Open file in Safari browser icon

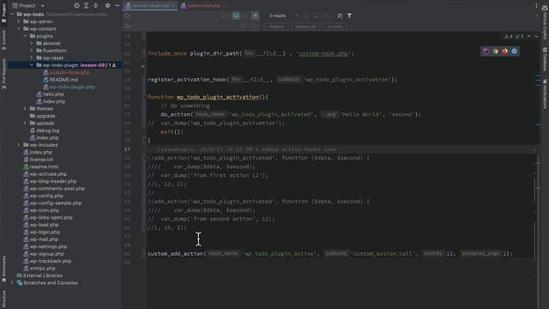click(x=515, y=51)
